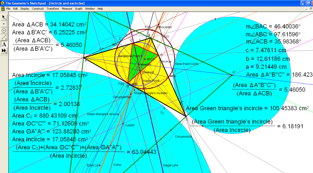This screenshot has height=173, width=313.
Task: Pick the Straightedge line tool
Action: [x=4, y=38]
